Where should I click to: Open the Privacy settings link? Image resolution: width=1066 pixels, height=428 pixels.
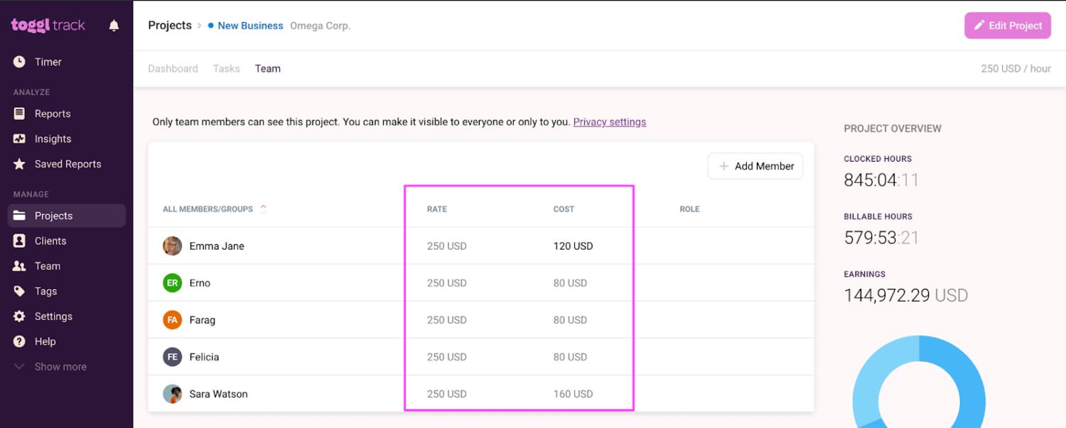609,121
